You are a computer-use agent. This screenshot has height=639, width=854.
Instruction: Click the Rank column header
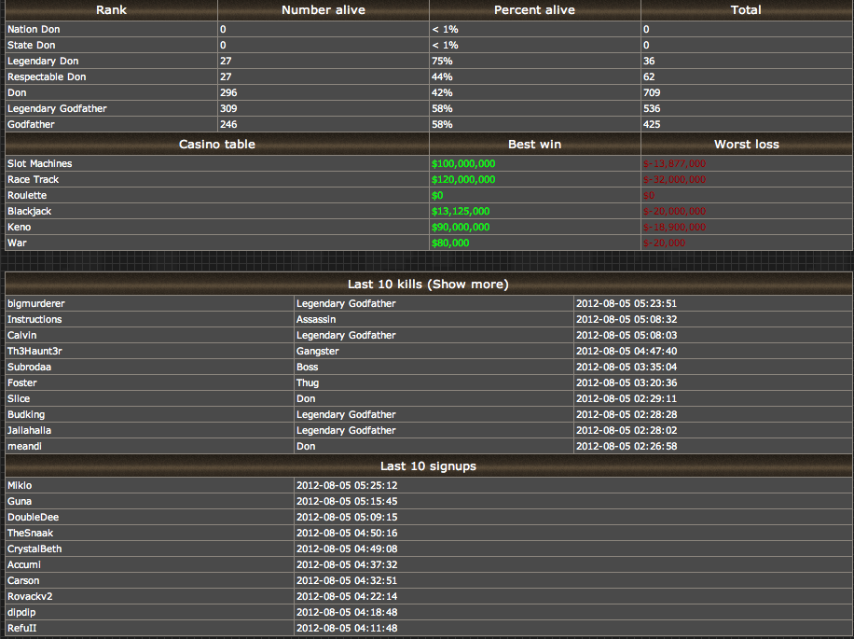click(x=111, y=10)
